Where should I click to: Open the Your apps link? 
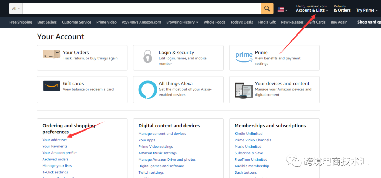click(147, 140)
